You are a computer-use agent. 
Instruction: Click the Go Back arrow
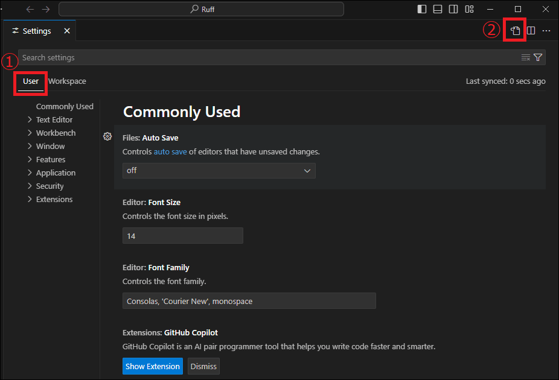coord(30,9)
